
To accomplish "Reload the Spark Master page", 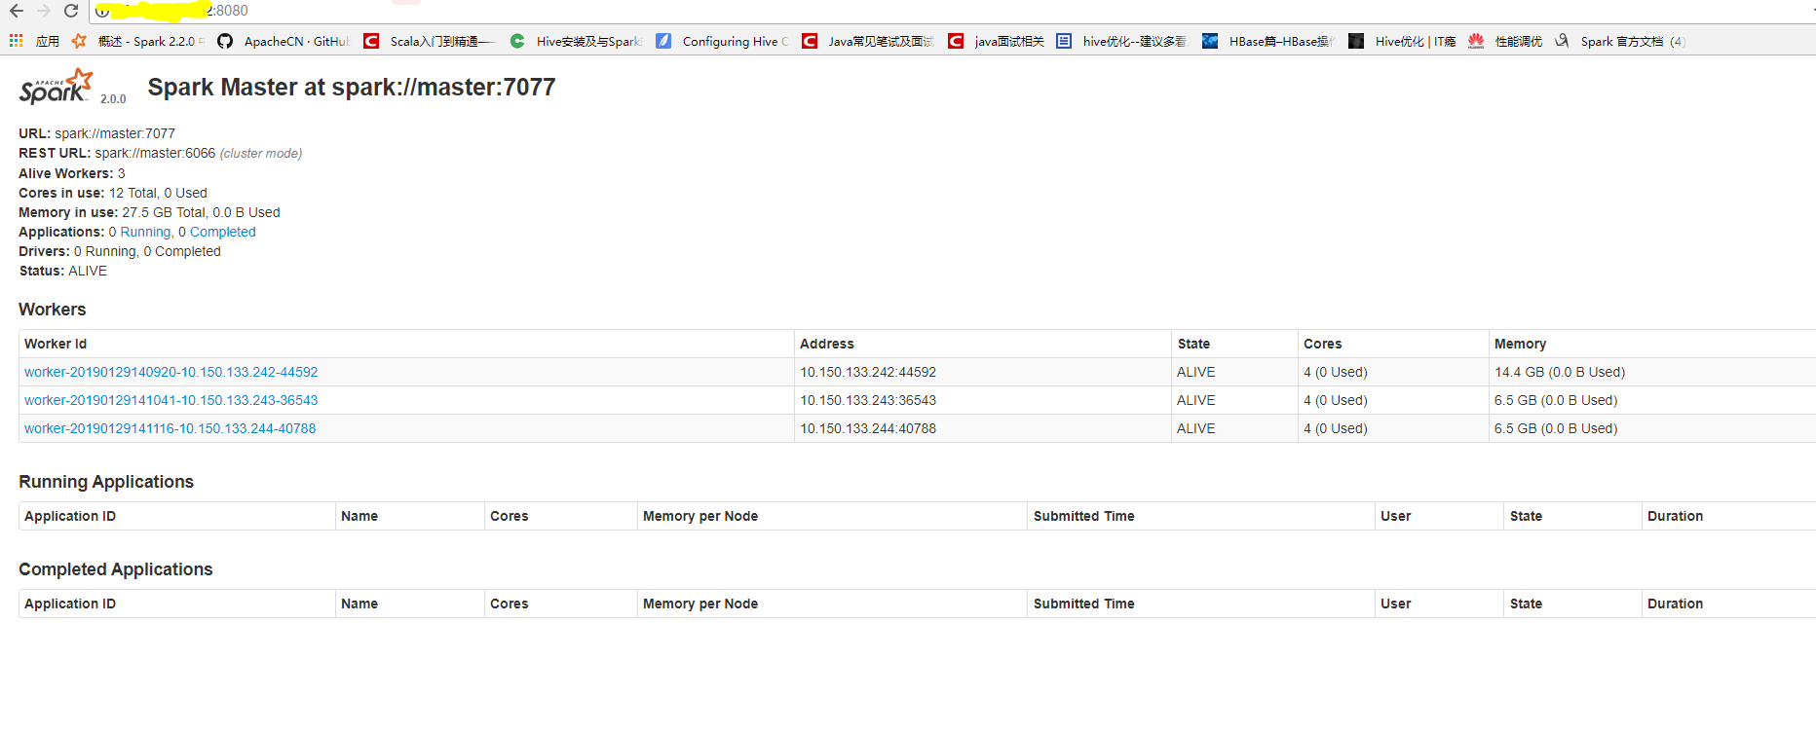I will pyautogui.click(x=71, y=11).
